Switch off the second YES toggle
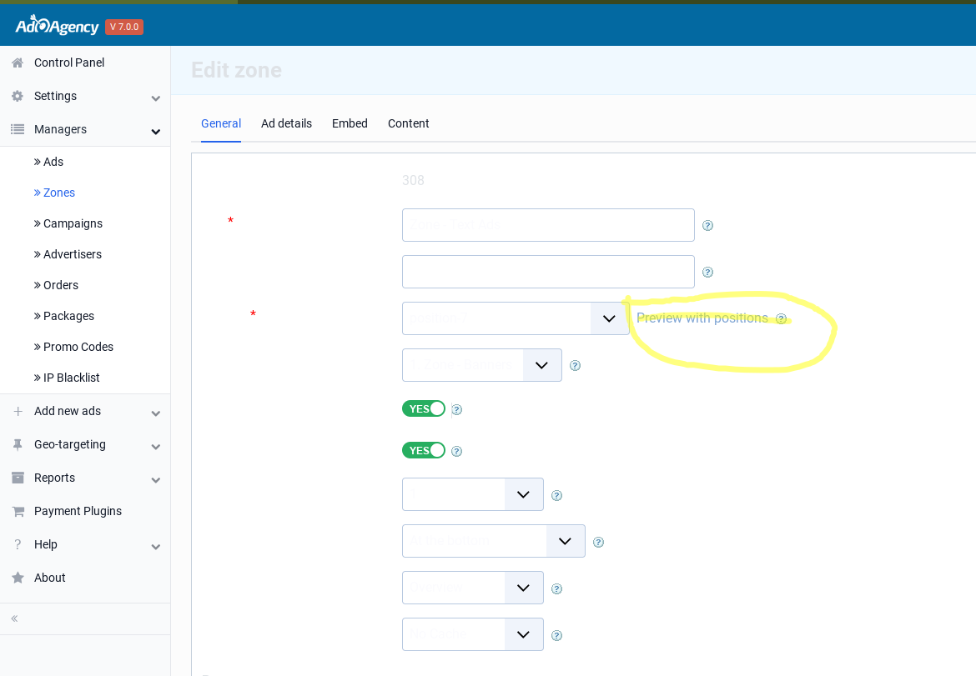 coord(424,450)
